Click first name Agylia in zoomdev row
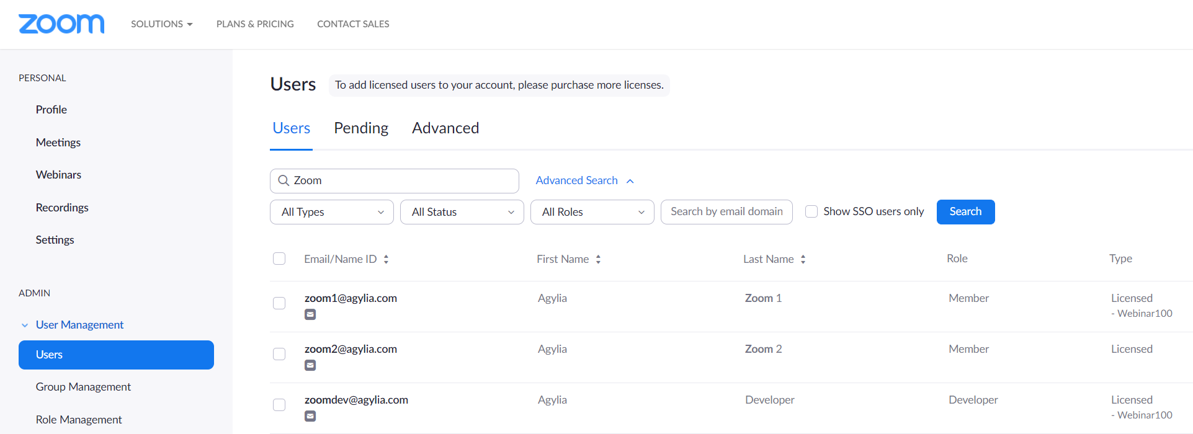 [552, 400]
